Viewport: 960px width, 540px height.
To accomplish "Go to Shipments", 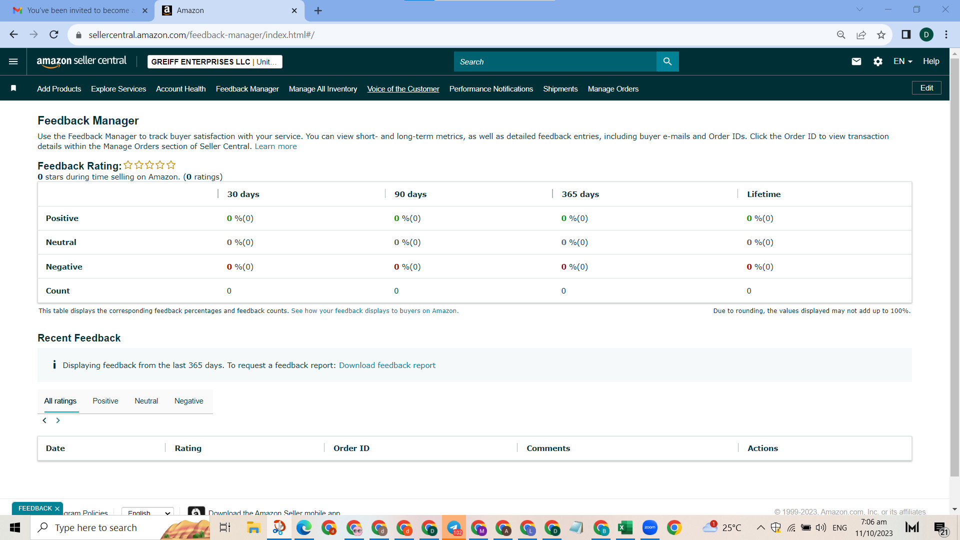I will click(560, 89).
